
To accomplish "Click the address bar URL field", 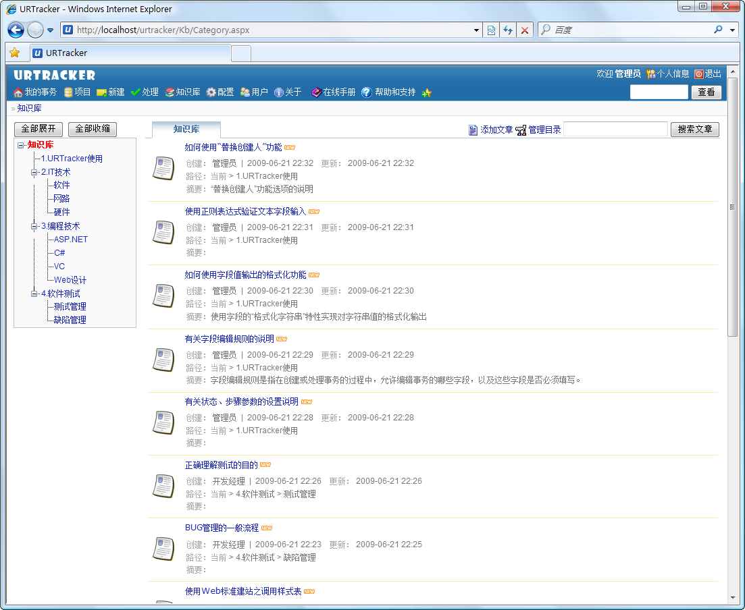I will (271, 30).
